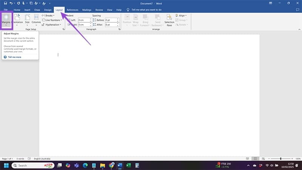
Task: Click the Left indent input field
Action: coord(83,20)
